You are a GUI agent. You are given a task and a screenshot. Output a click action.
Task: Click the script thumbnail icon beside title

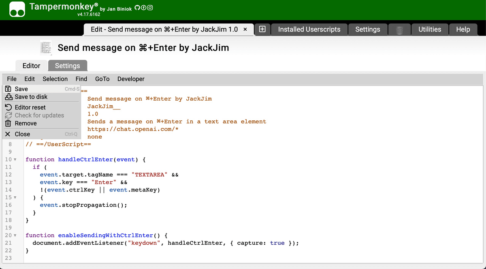(46, 48)
